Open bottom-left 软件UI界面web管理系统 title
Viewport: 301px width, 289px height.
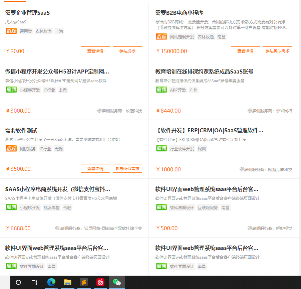click(57, 248)
